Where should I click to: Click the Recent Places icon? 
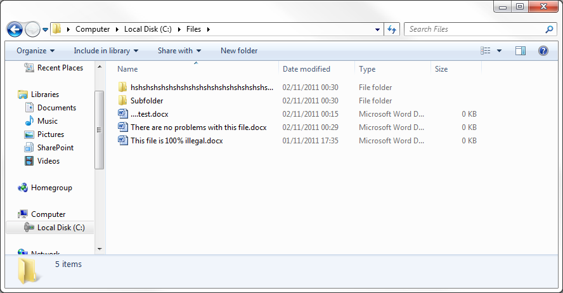coord(29,67)
